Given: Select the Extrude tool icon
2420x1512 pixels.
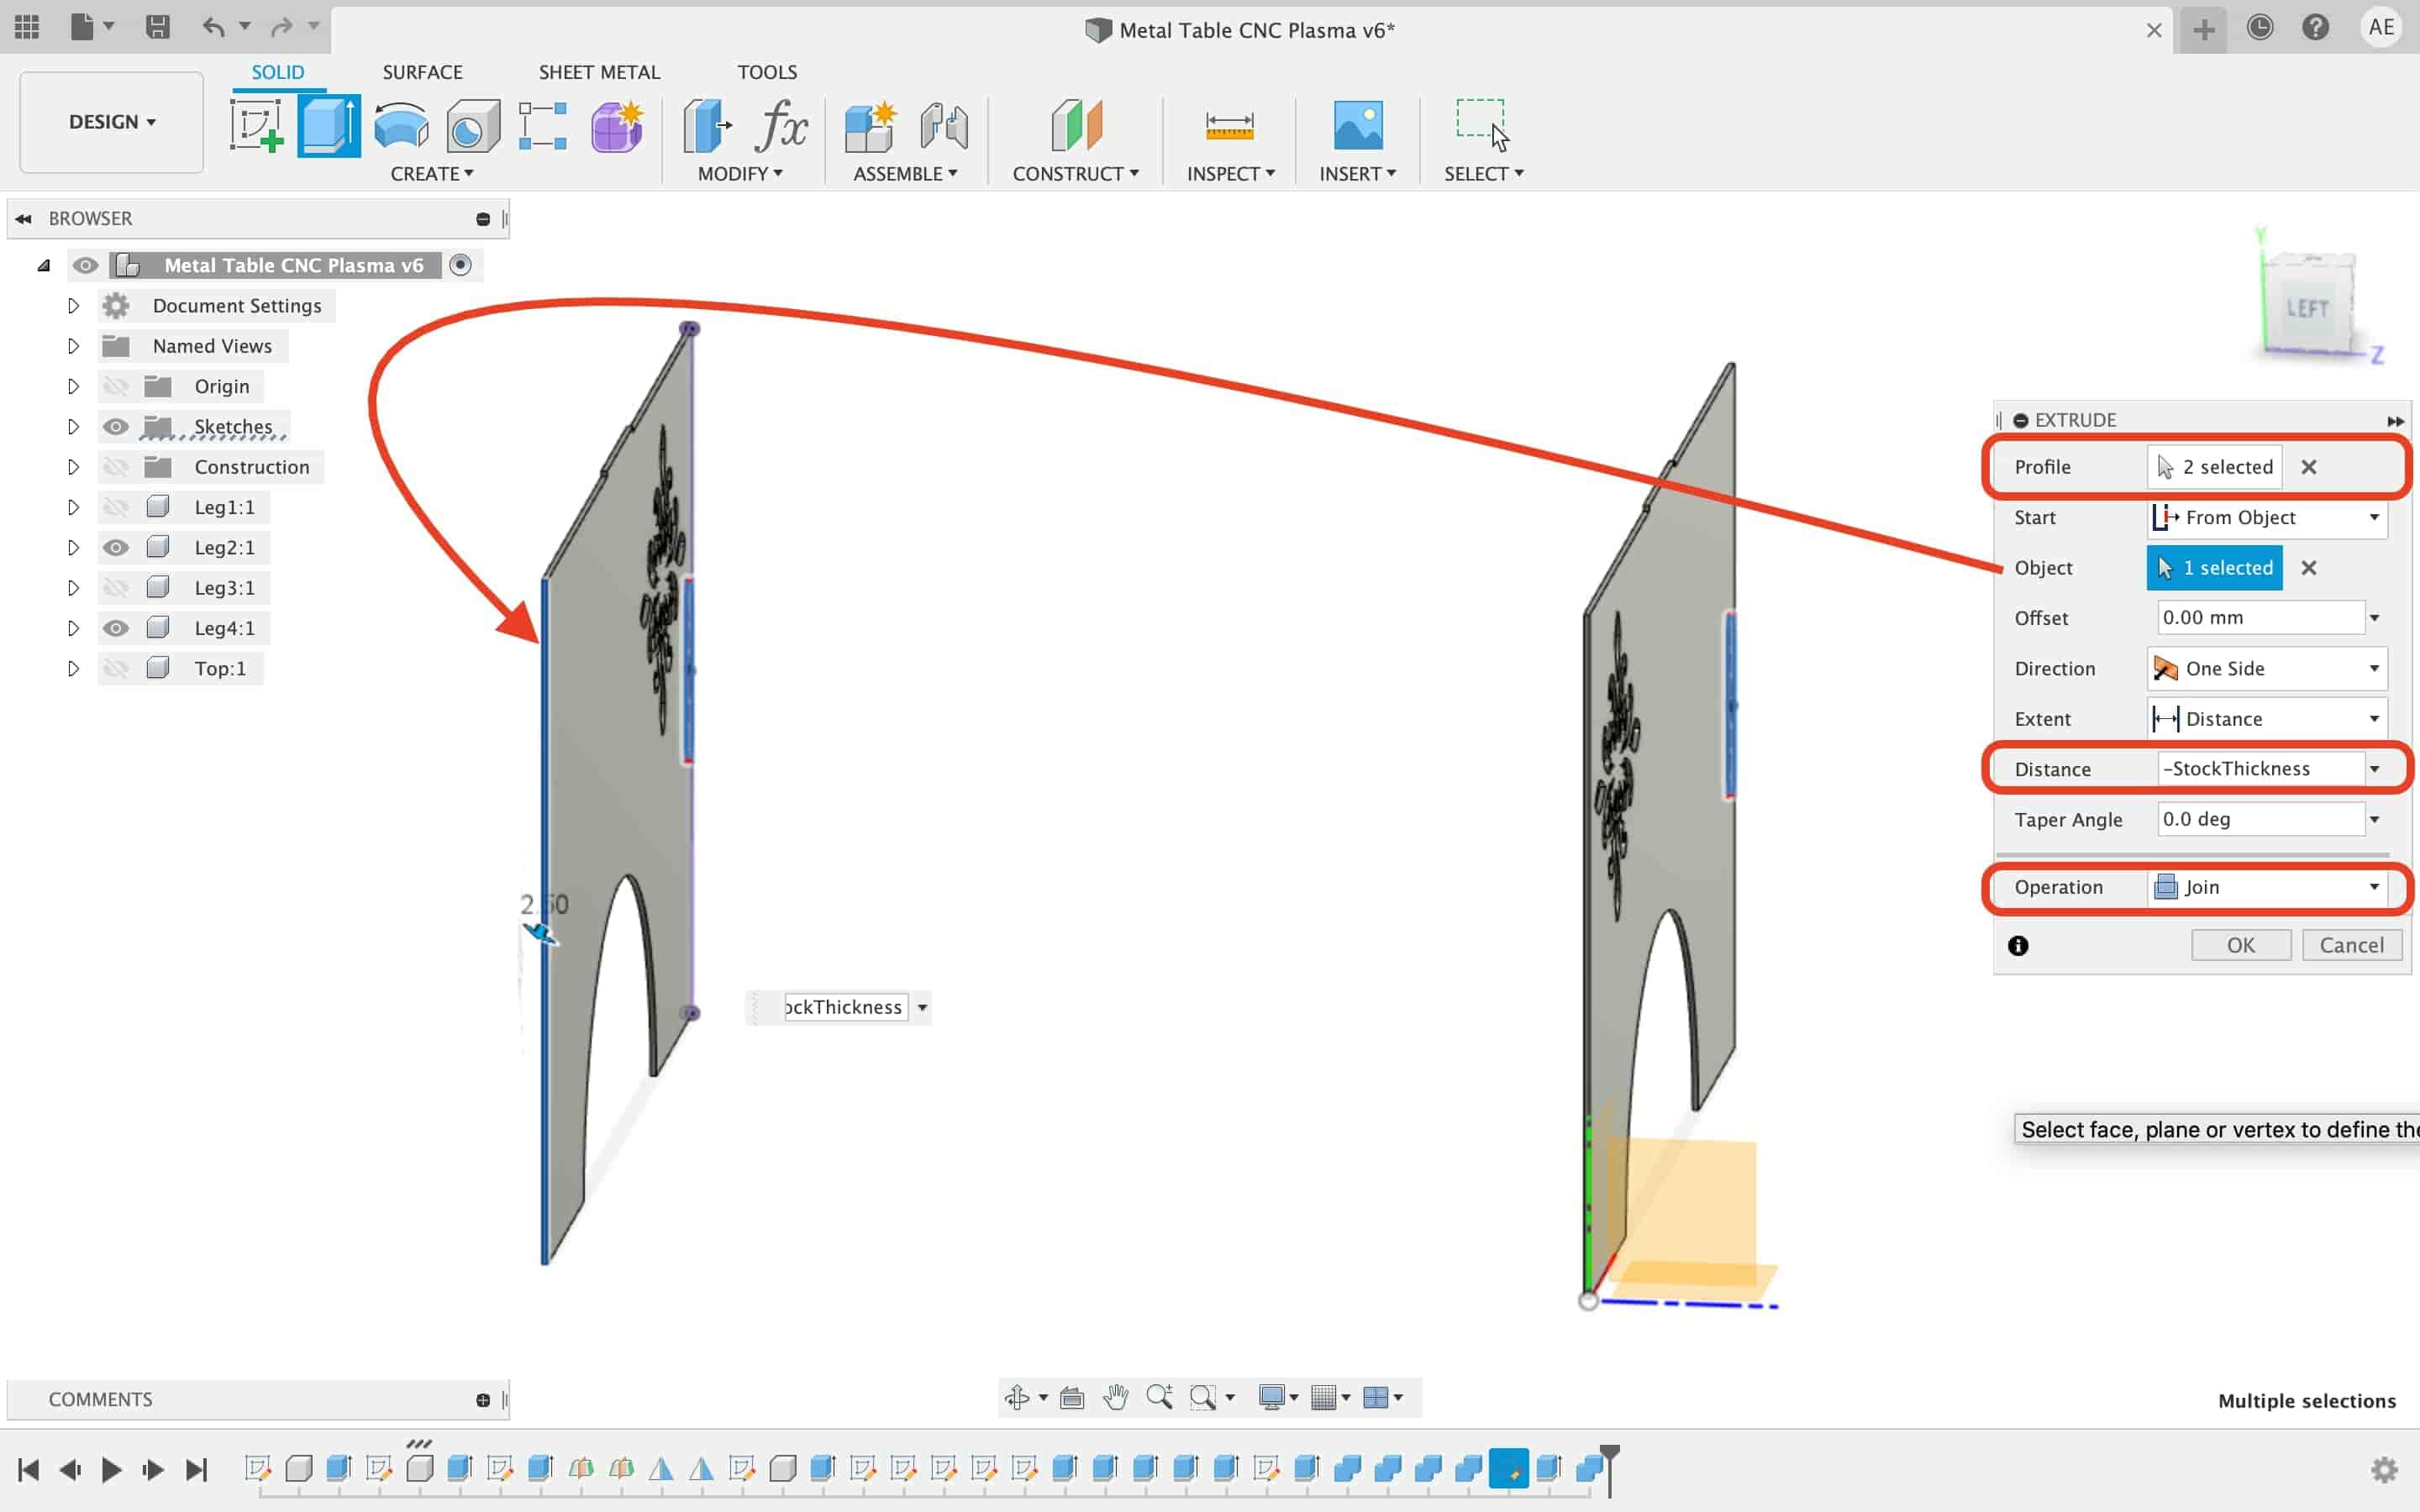Looking at the screenshot, I should 329,126.
